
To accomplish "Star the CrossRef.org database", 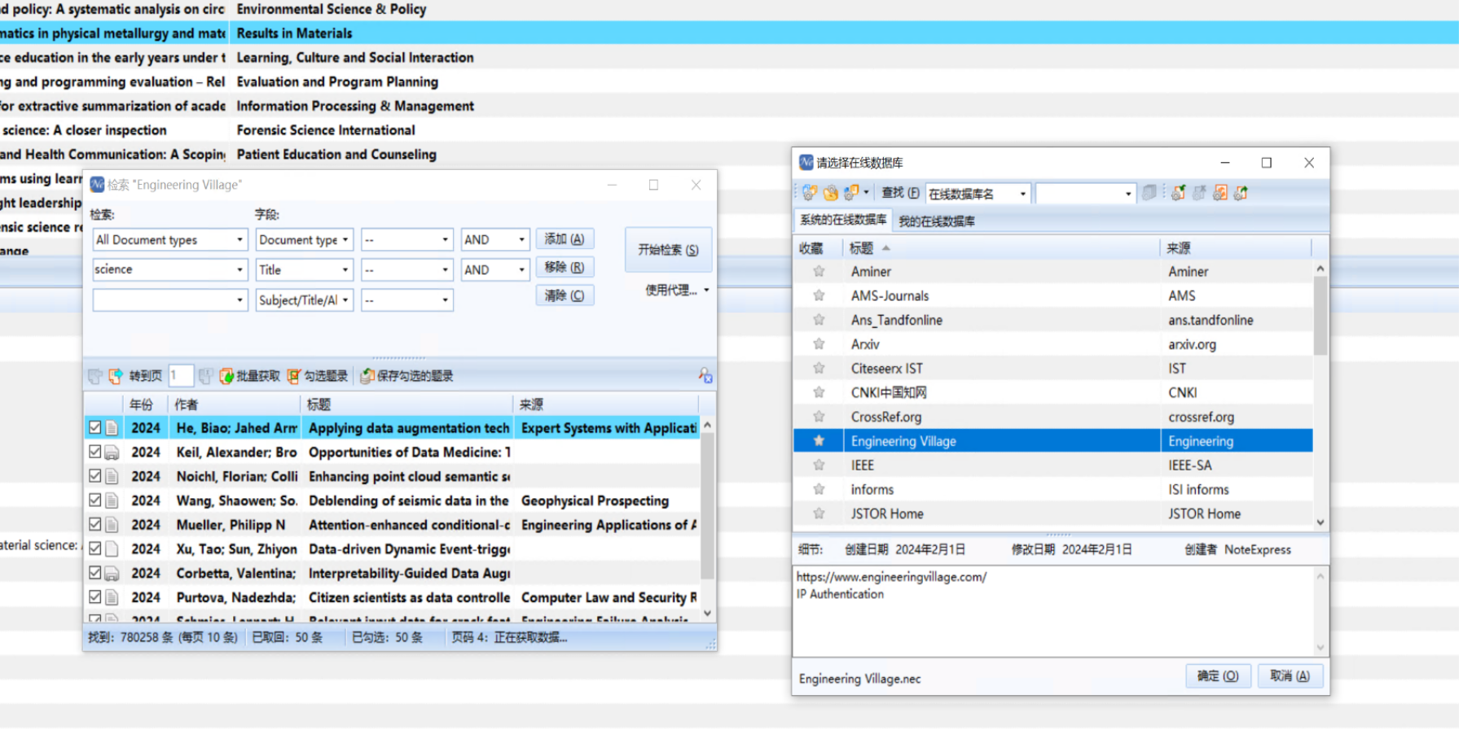I will pos(819,417).
